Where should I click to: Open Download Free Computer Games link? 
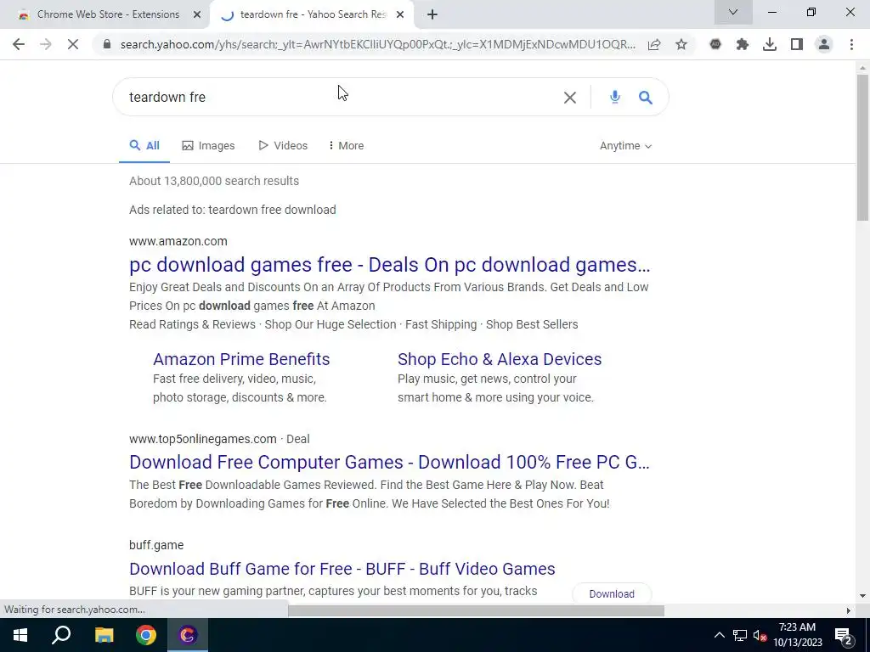pyautogui.click(x=389, y=463)
